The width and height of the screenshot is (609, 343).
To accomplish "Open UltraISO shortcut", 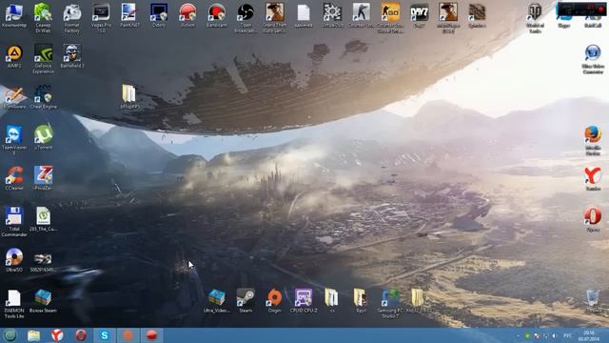I will (x=14, y=260).
